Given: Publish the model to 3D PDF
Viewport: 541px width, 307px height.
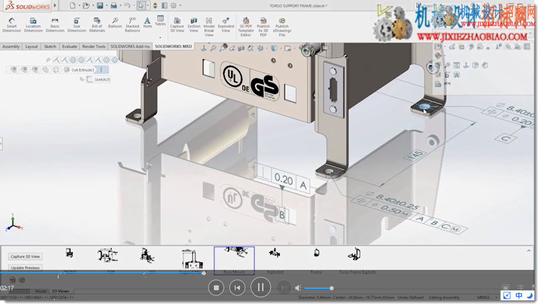Looking at the screenshot, I should coord(263,27).
